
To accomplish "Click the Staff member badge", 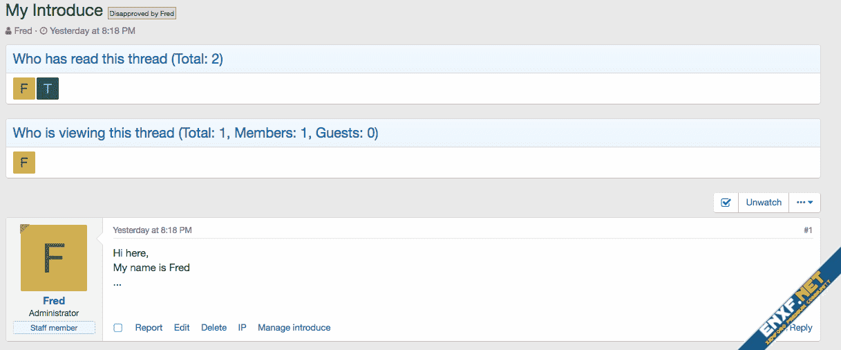I will click(x=54, y=328).
